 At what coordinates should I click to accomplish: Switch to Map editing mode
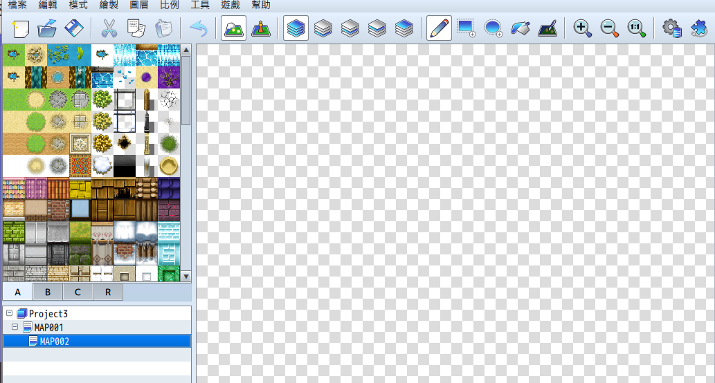[x=233, y=28]
